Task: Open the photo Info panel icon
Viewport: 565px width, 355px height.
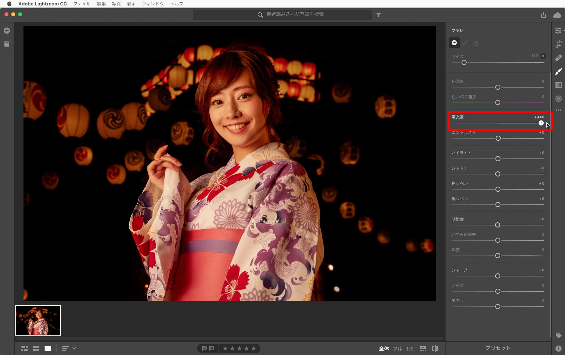Action: click(558, 349)
